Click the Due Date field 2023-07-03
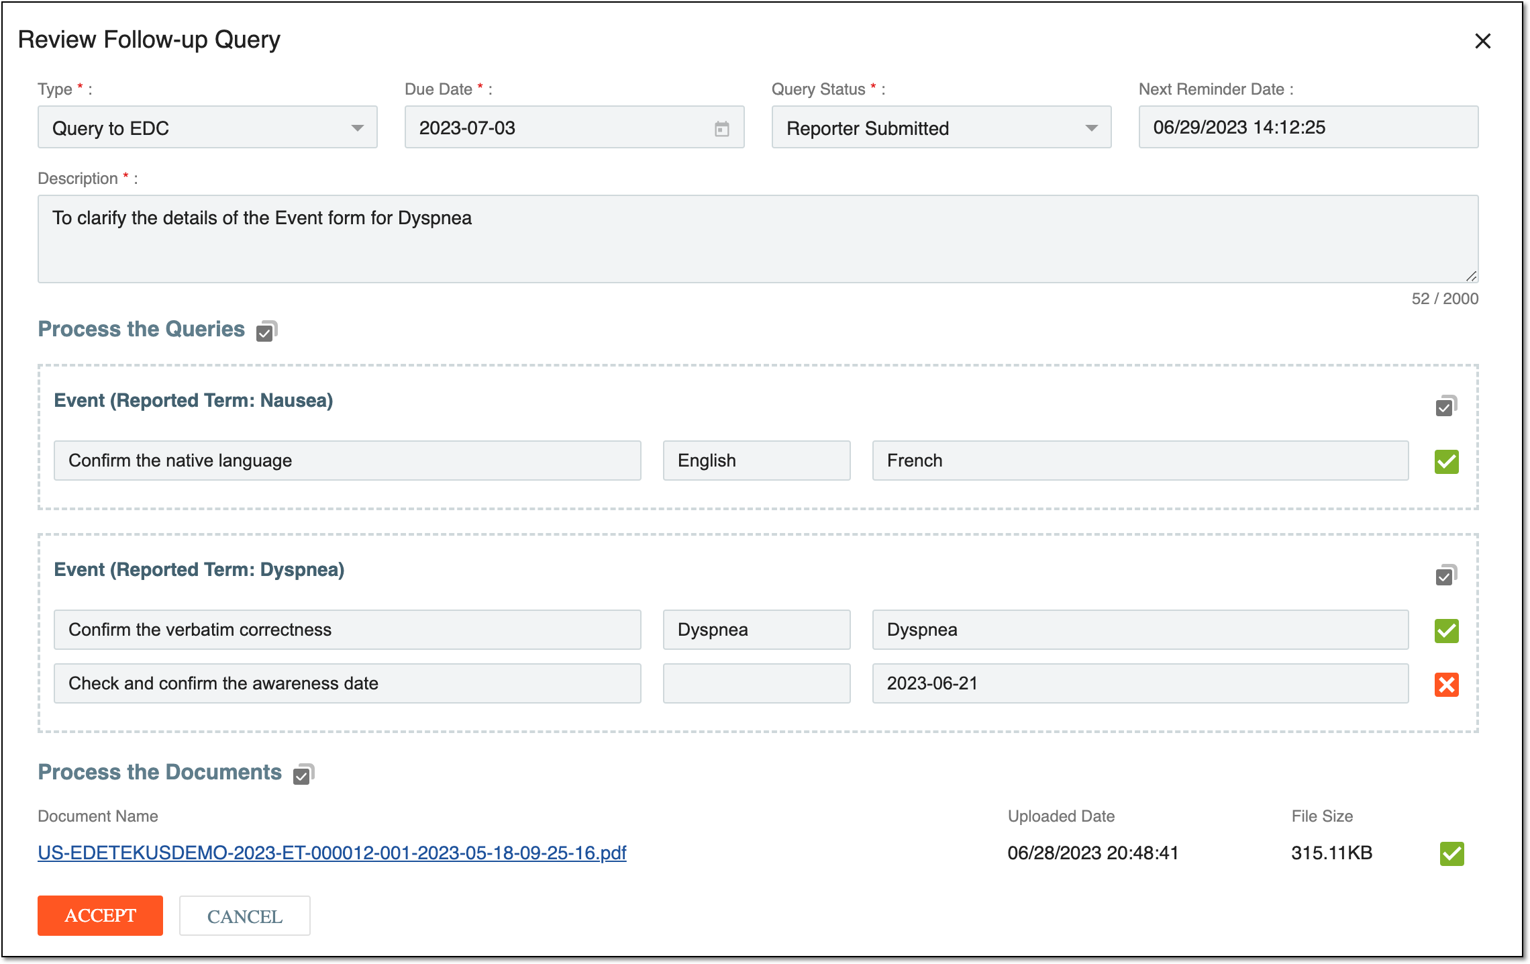Viewport: 1530px width, 964px height. click(574, 127)
